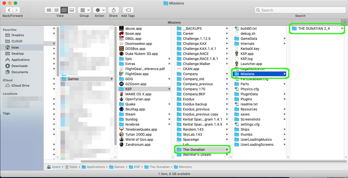Open DOSBox.app in the file list
The image size is (348, 178).
coord(135,48)
